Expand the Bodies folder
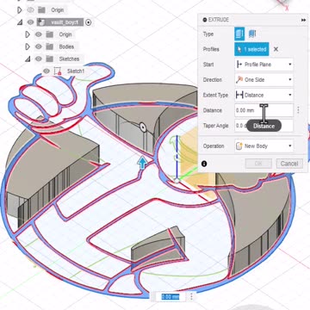 [x=28, y=46]
